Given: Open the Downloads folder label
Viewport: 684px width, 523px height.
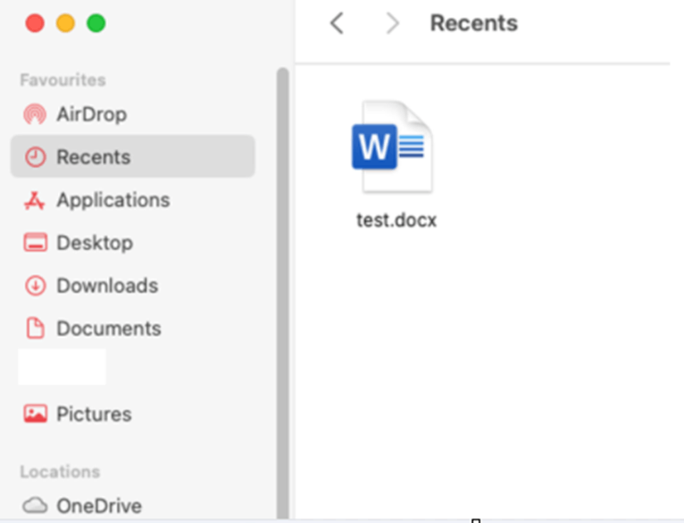Looking at the screenshot, I should coord(107,286).
